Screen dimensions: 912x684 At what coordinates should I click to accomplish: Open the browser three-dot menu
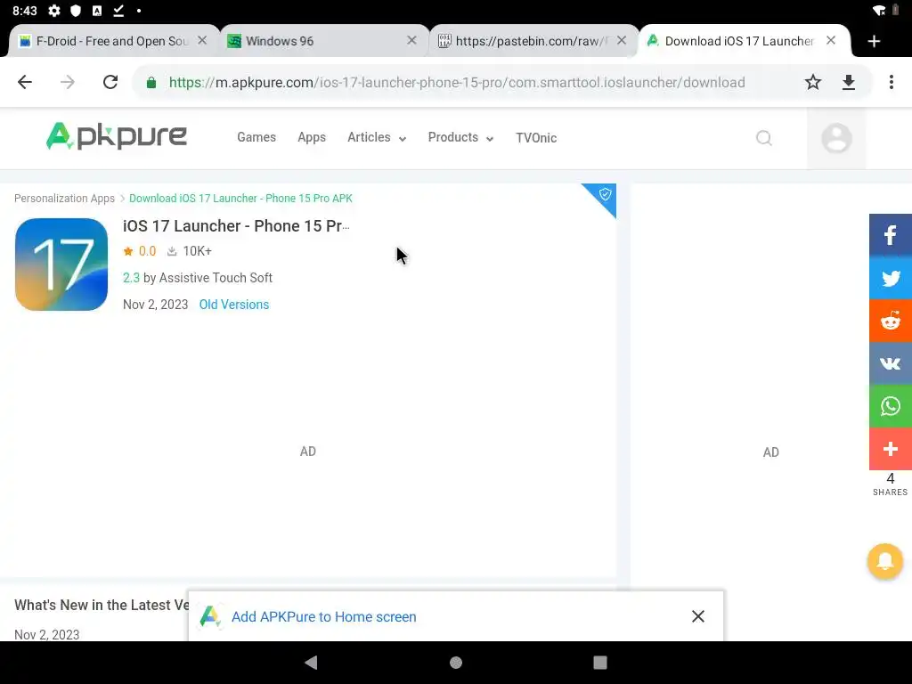[x=891, y=82]
